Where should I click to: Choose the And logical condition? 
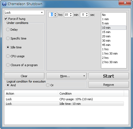click(x=8, y=85)
